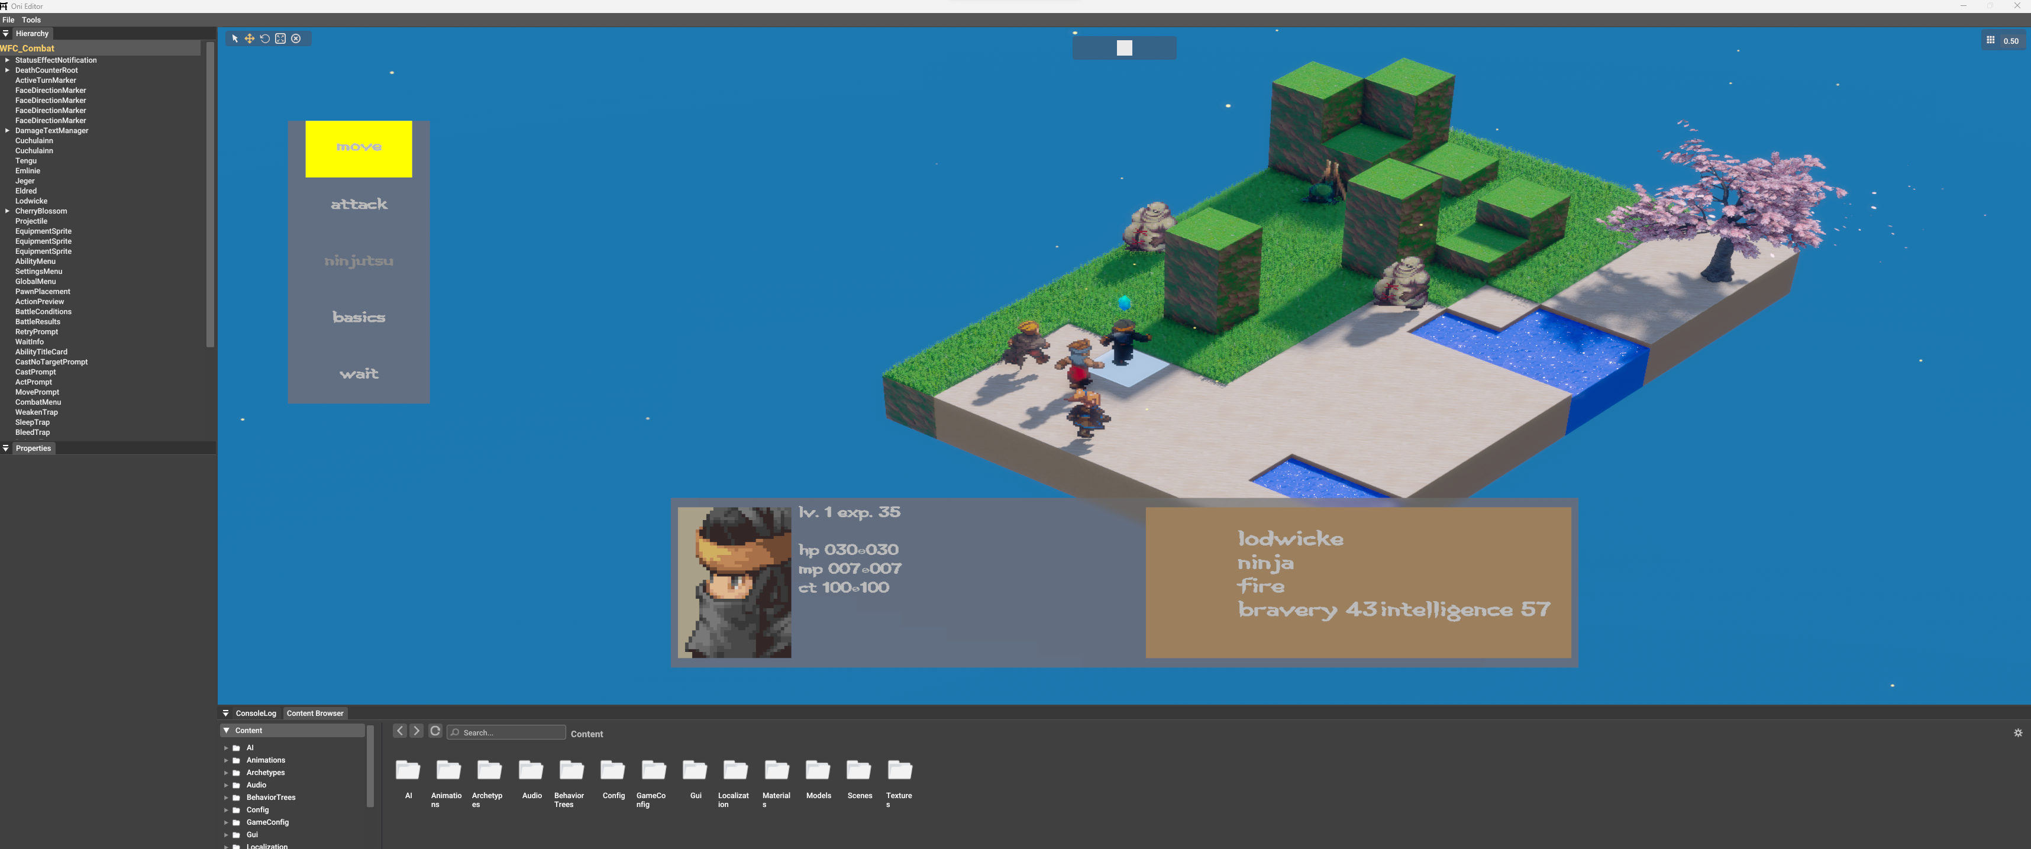Switch to the ConsoleLog tab
This screenshot has height=849, width=2031.
[256, 714]
